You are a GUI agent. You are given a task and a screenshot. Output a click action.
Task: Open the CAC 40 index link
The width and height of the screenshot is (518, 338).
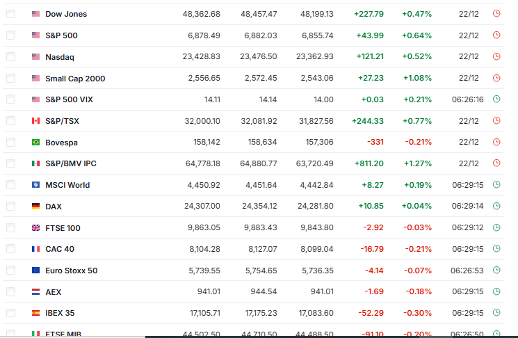(x=60, y=249)
